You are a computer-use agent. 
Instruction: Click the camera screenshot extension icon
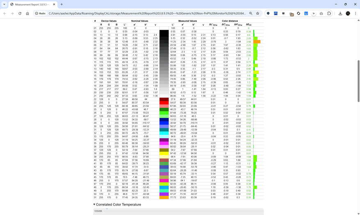point(321,13)
